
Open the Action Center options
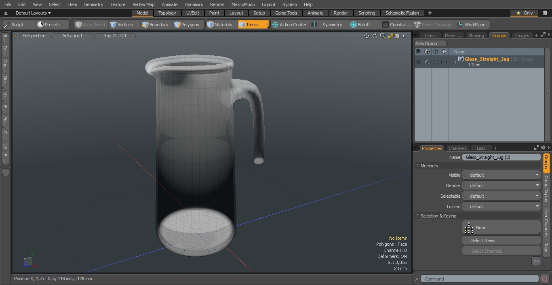tap(289, 25)
